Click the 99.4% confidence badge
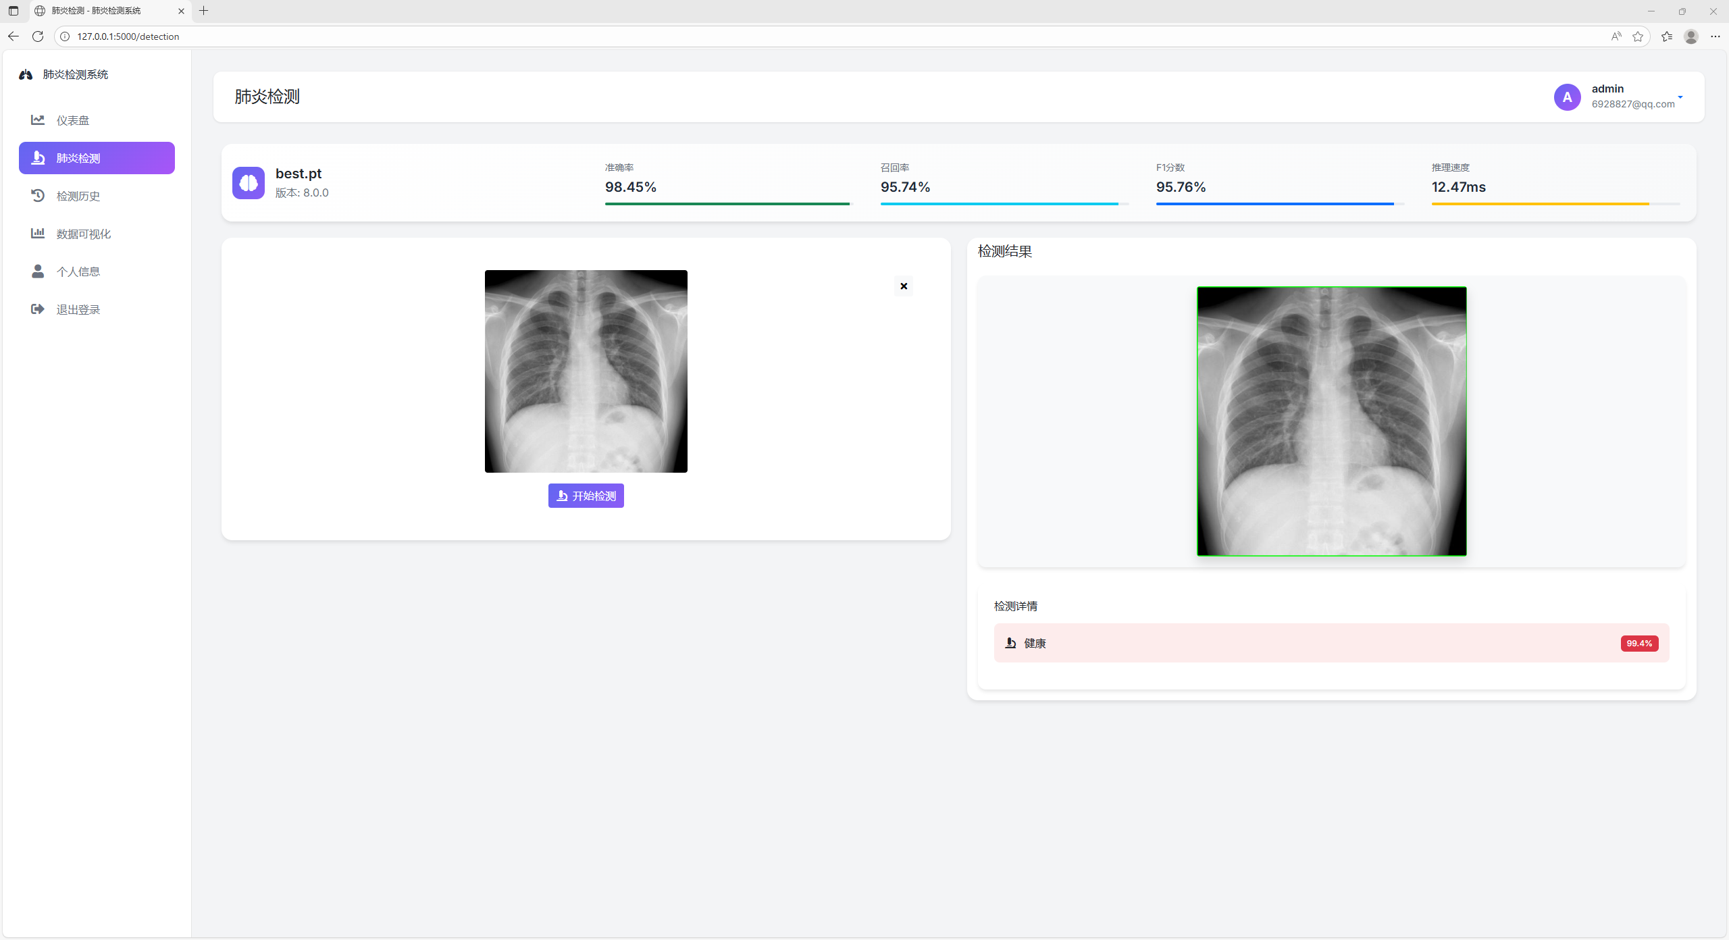The height and width of the screenshot is (940, 1729). click(x=1639, y=644)
